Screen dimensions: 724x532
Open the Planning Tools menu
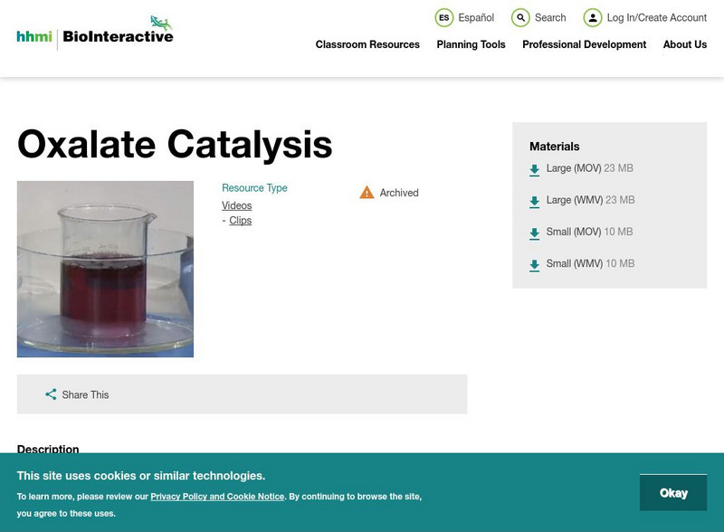click(x=469, y=44)
